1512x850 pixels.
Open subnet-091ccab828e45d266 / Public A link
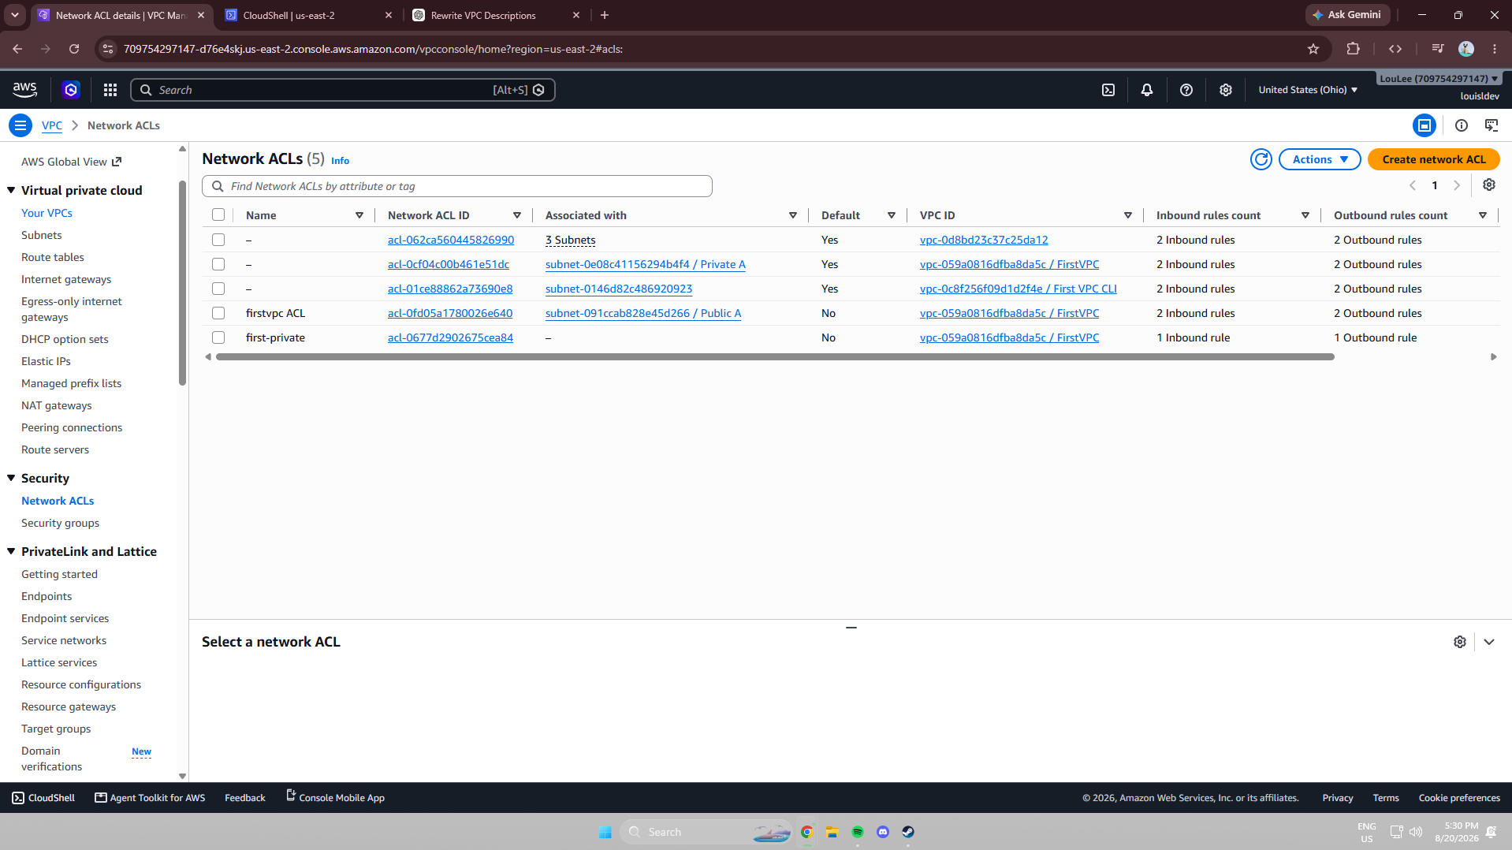point(643,313)
